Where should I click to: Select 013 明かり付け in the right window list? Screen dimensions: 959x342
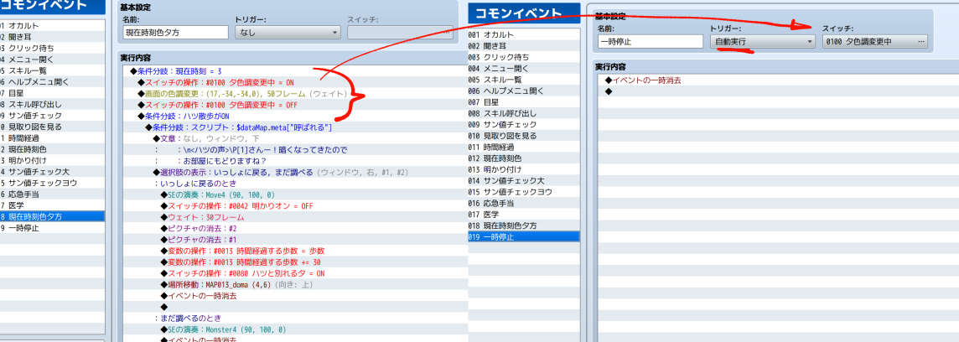[x=524, y=169]
